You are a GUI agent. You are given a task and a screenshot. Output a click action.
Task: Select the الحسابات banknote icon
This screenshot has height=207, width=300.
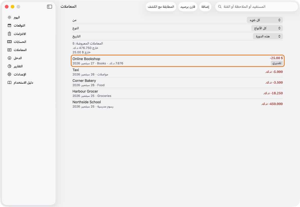point(9,42)
